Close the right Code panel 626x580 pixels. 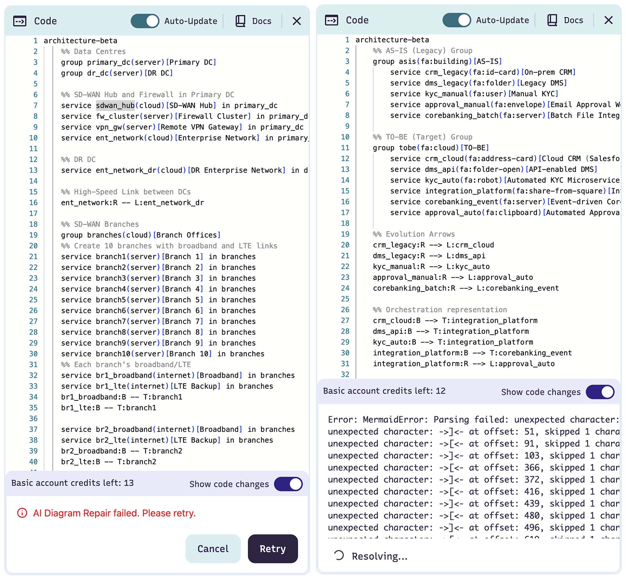pyautogui.click(x=608, y=20)
